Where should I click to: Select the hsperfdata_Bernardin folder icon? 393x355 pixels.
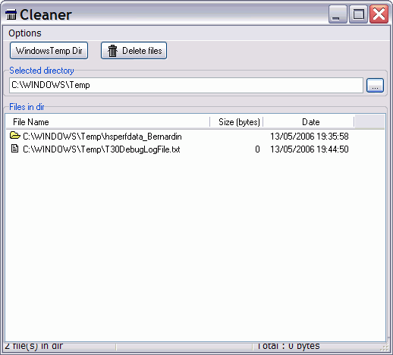tap(15, 136)
